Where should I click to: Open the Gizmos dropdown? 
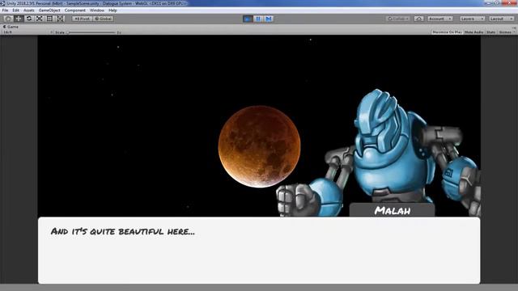point(507,32)
